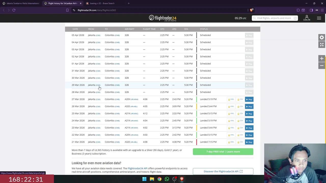Open a new browser tab
The width and height of the screenshot is (326, 183).
[129, 3]
